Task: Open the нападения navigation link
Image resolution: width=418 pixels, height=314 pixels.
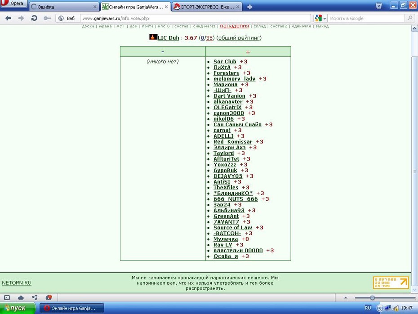Action: pyautogui.click(x=234, y=26)
